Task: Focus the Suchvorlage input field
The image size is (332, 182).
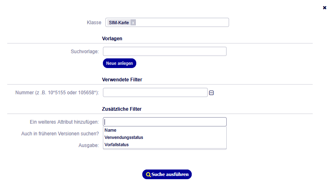Action: pos(165,52)
